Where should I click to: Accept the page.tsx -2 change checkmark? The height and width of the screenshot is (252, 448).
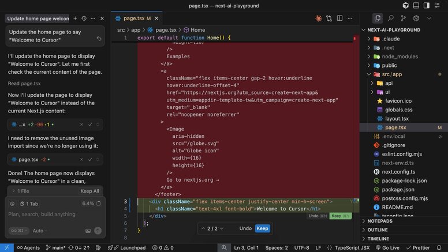(x=90, y=160)
